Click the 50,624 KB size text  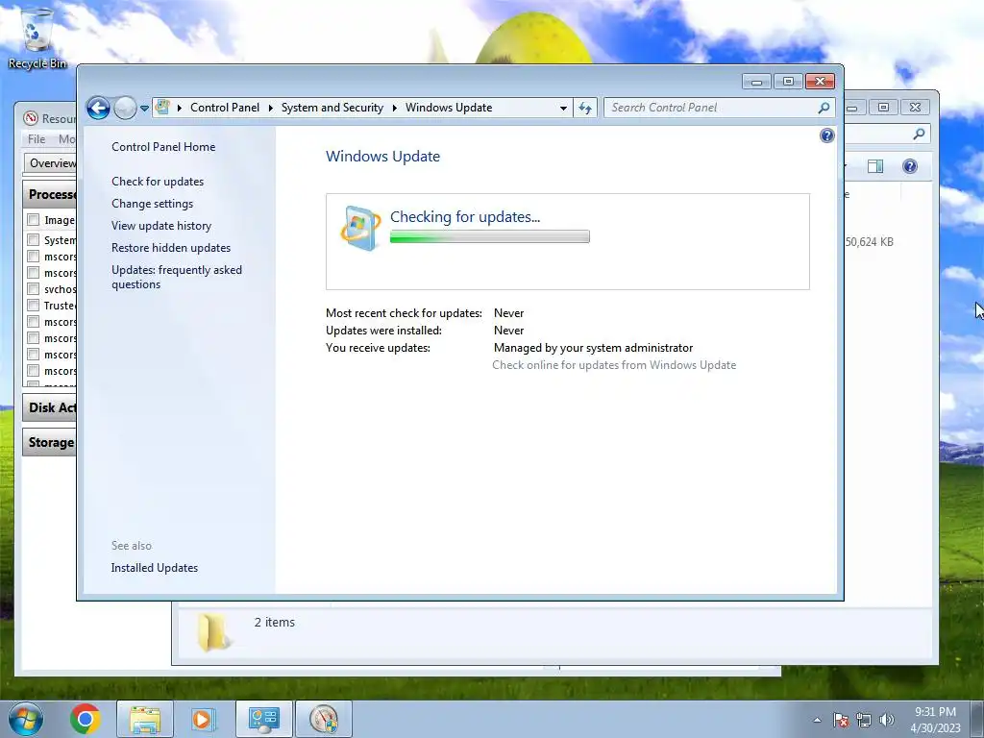coord(869,242)
